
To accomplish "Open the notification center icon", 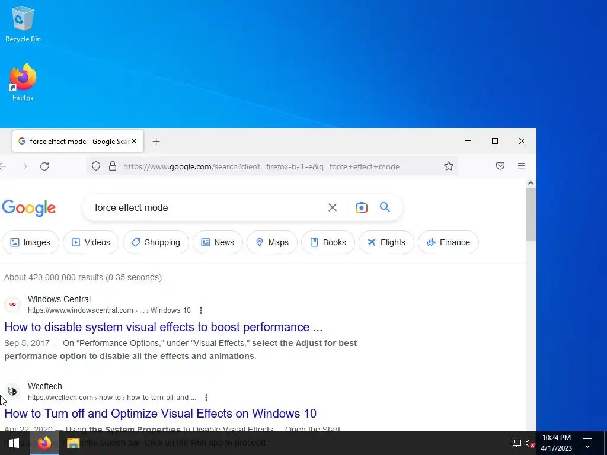I will pyautogui.click(x=587, y=443).
